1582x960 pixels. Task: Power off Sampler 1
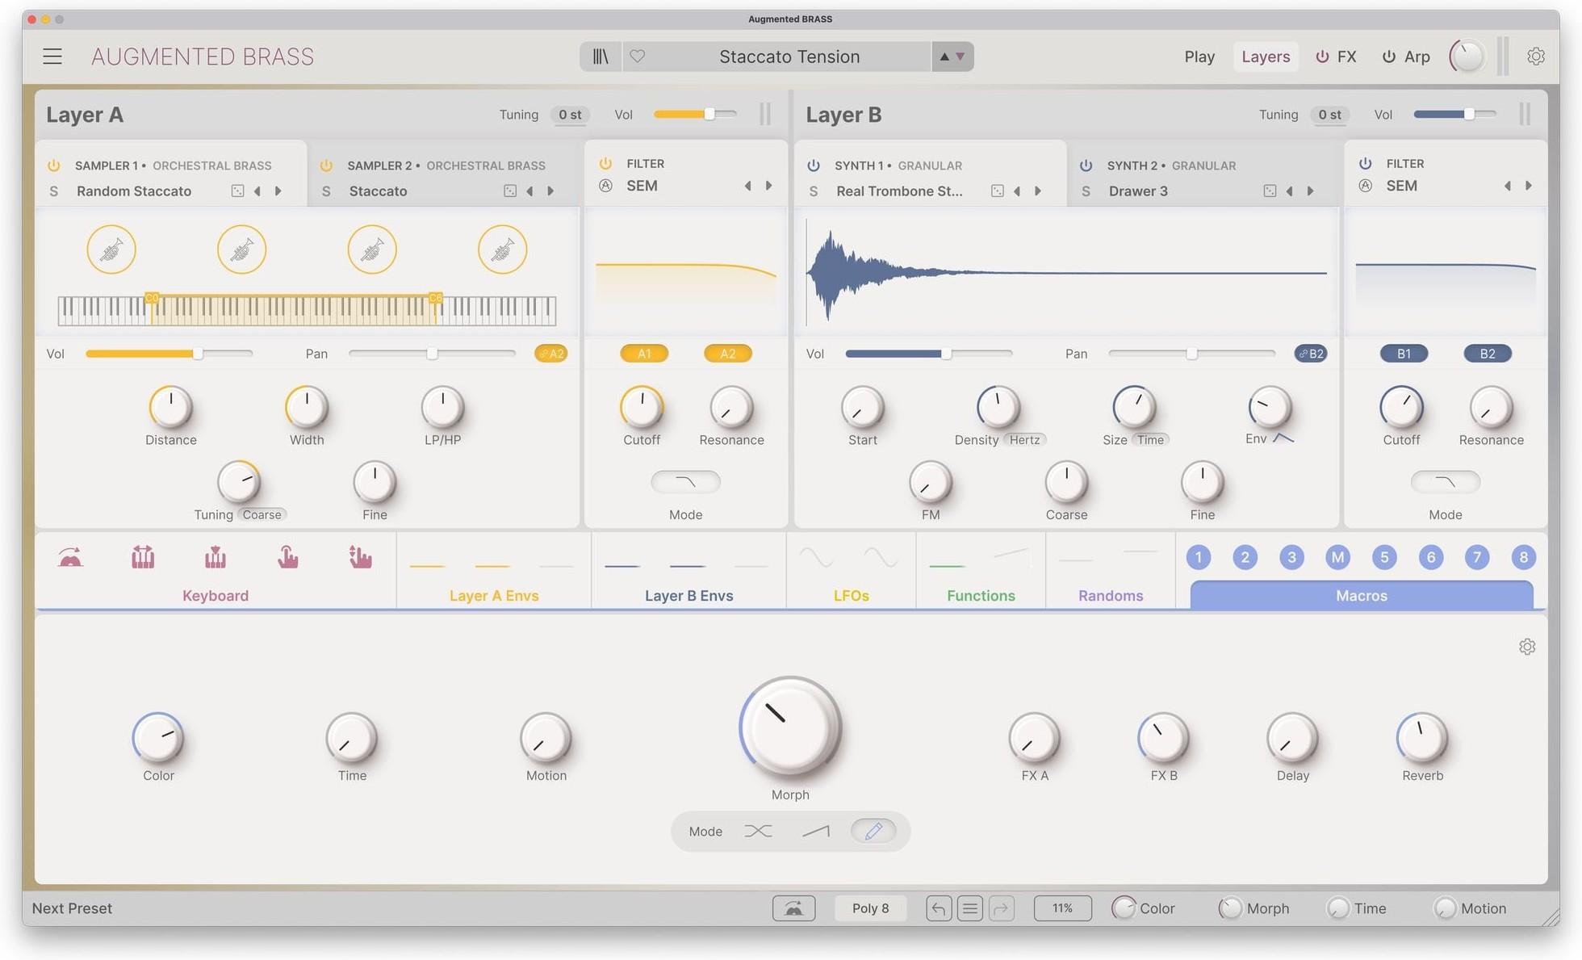(53, 165)
